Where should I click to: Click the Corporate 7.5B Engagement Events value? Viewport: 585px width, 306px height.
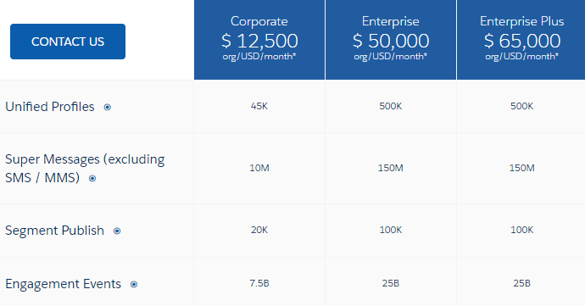coord(259,283)
